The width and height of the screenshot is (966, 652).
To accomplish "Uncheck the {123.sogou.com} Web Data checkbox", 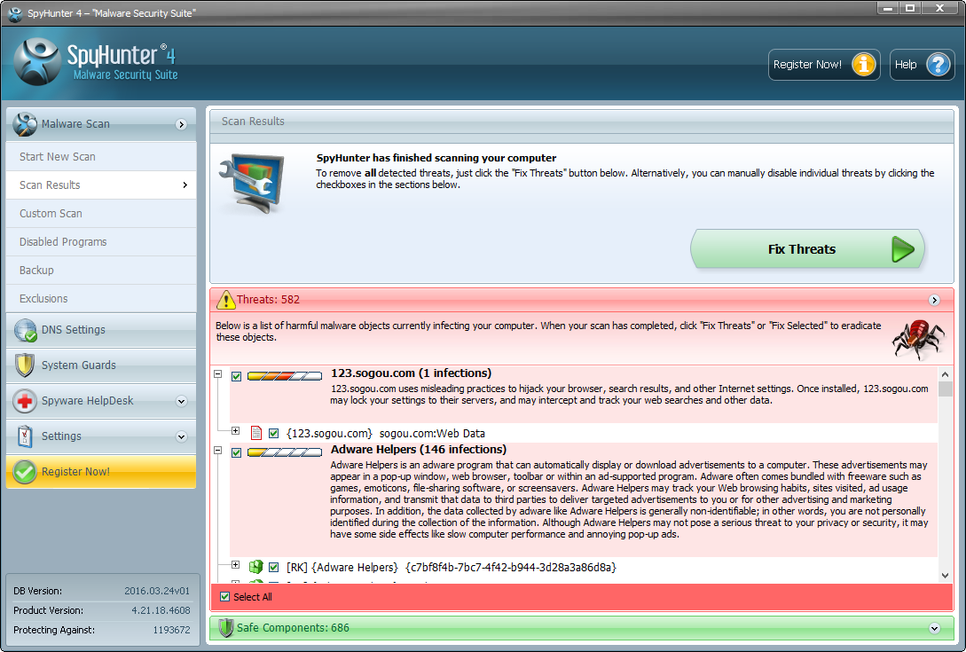I will (x=273, y=433).
